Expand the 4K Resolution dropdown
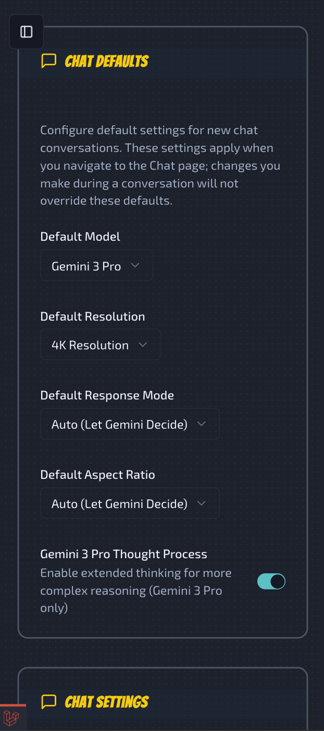The image size is (324, 731). point(100,345)
